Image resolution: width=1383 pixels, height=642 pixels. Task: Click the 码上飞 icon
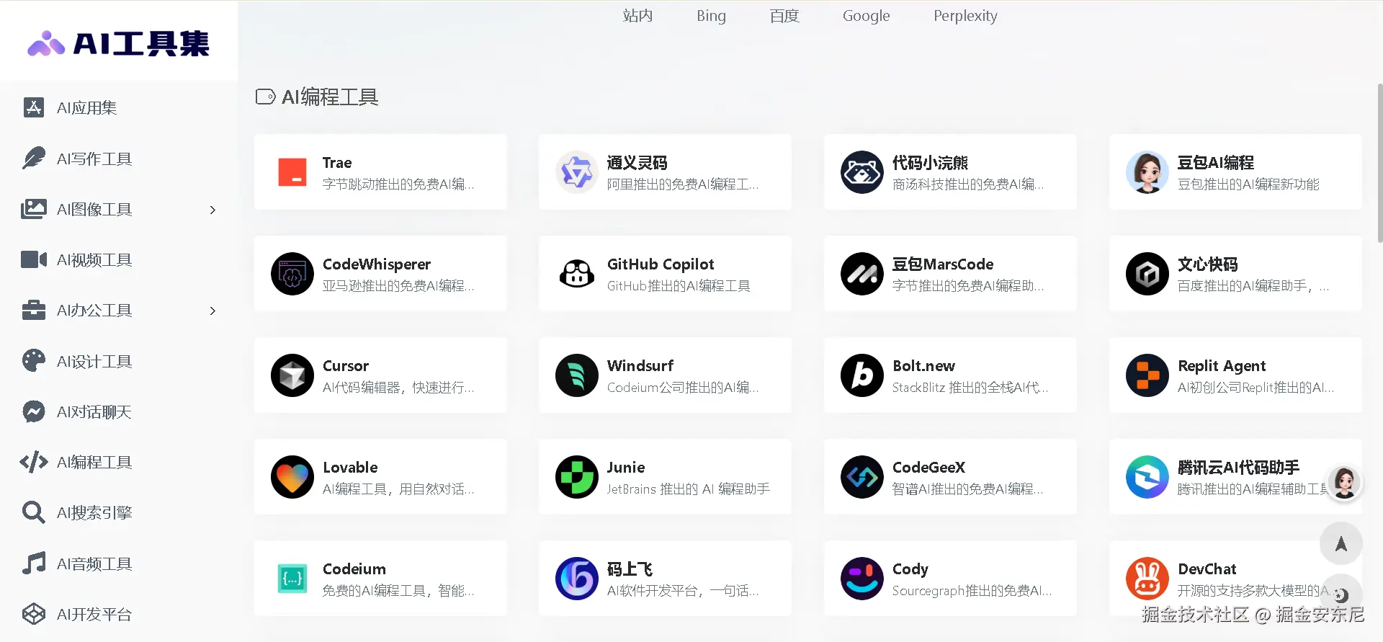point(577,579)
